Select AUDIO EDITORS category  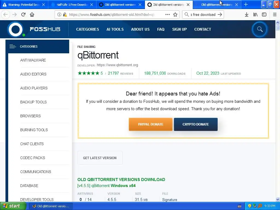pyautogui.click(x=33, y=74)
